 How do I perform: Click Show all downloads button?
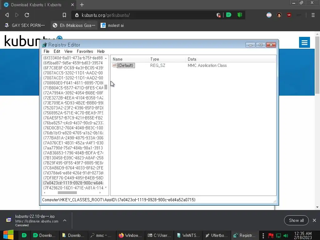coord(296,220)
